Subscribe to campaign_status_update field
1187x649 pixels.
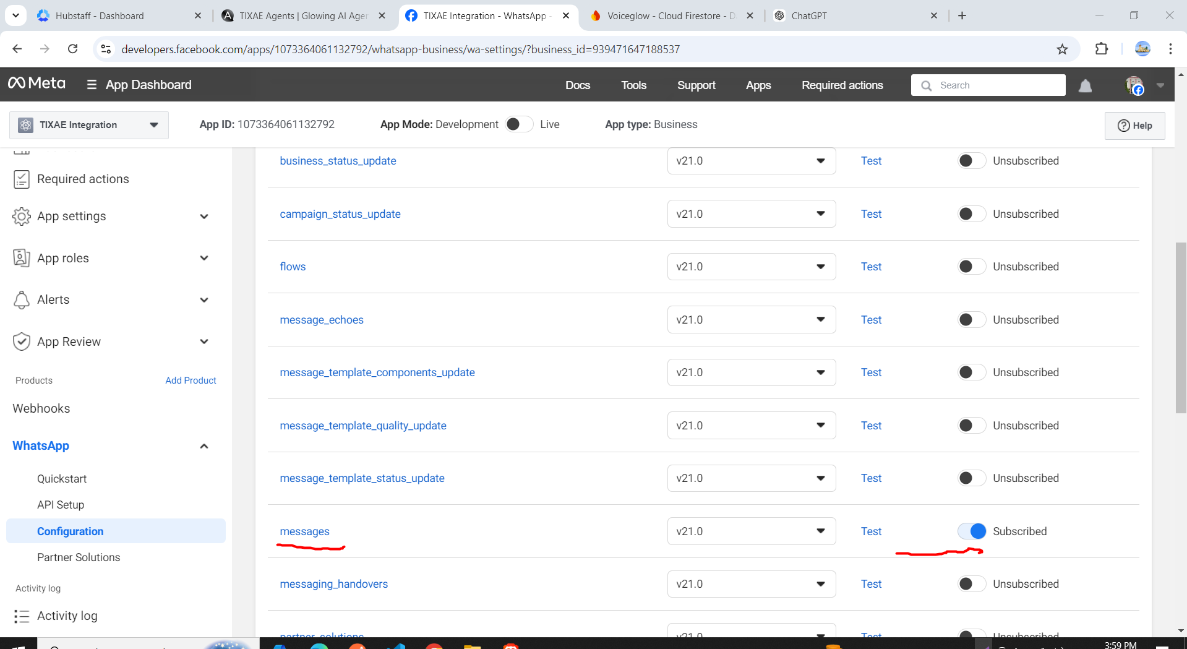971,214
